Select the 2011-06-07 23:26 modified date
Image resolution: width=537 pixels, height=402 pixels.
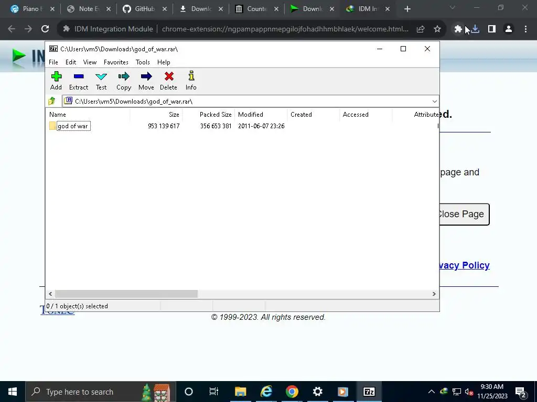tap(261, 126)
